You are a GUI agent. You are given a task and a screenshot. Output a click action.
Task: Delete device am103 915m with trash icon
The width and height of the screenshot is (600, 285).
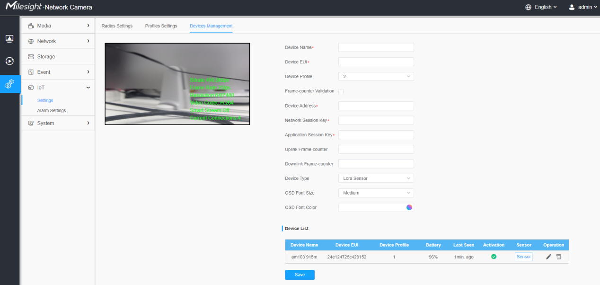pyautogui.click(x=559, y=257)
